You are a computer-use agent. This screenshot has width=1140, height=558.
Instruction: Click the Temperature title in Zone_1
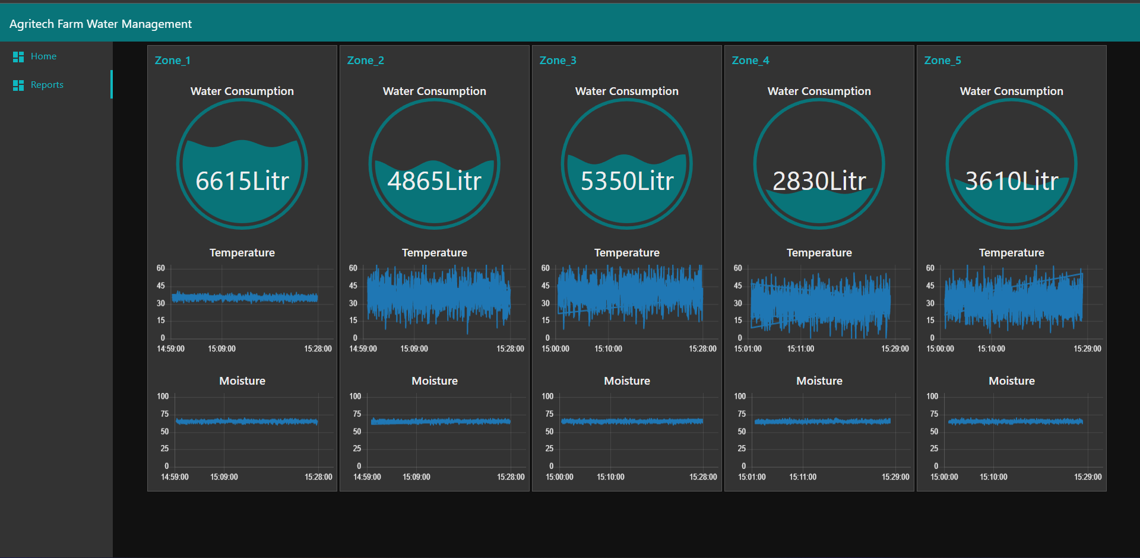tap(242, 253)
